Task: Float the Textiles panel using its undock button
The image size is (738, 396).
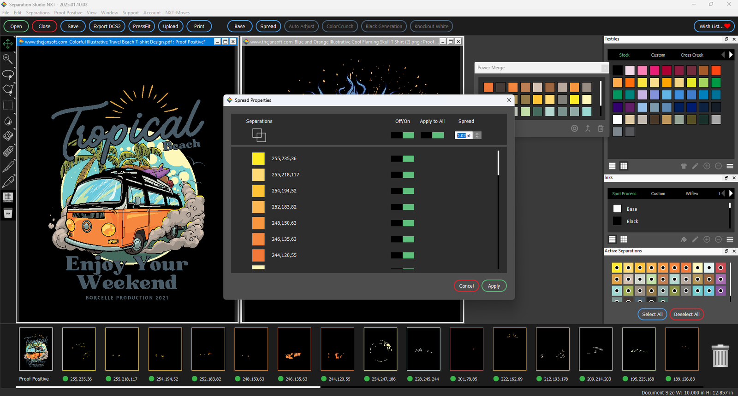Action: (x=726, y=39)
